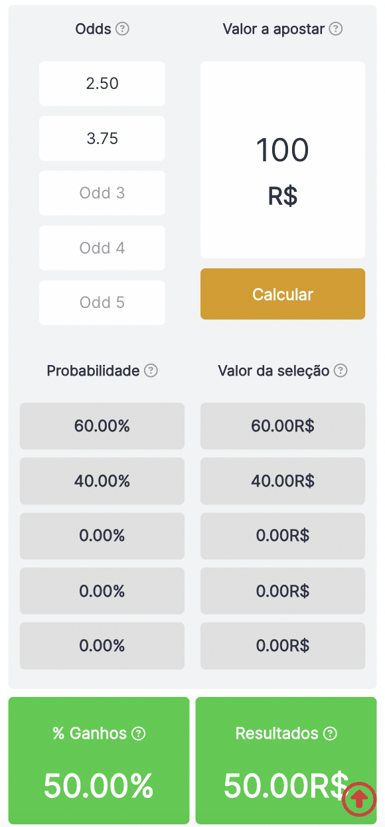
Task: Click the green % Ganhos result panel
Action: [98, 763]
